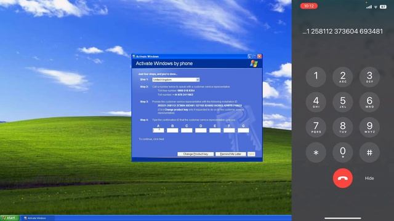This screenshot has height=221, width=394.
Task: Click the 'Activate Windows by phone' heading
Action: (164, 64)
